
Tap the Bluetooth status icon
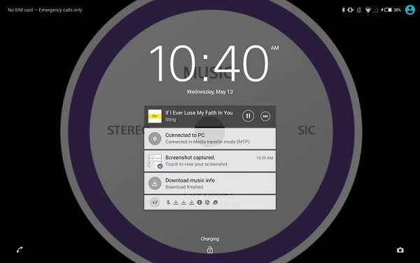[x=343, y=10]
